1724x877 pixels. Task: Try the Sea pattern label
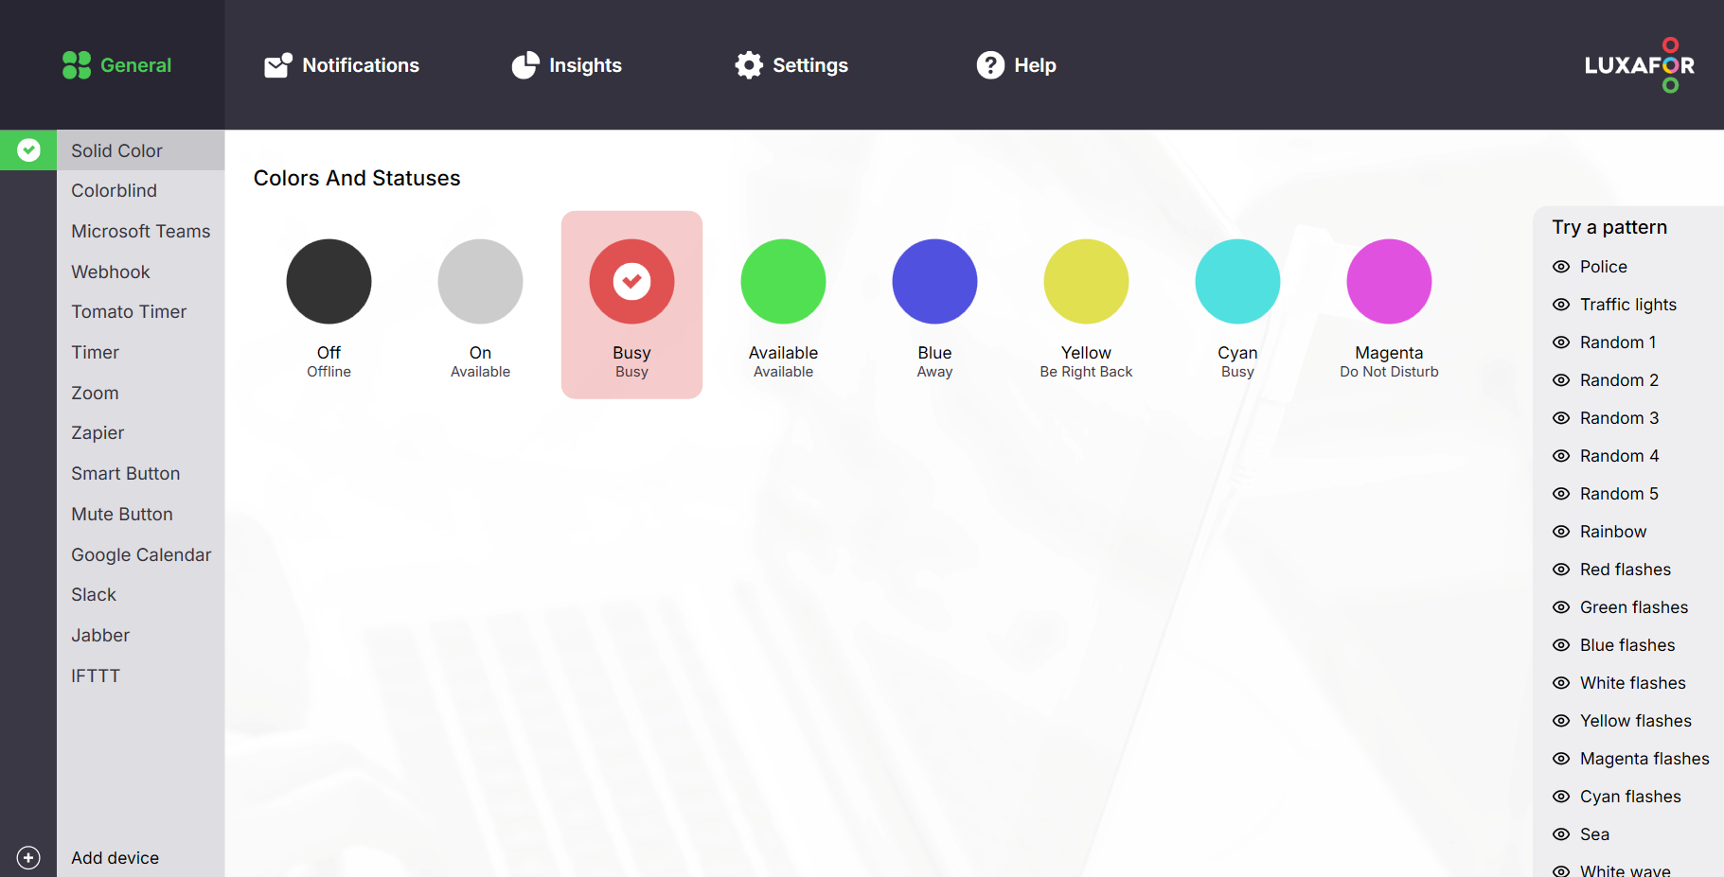[x=1594, y=834]
